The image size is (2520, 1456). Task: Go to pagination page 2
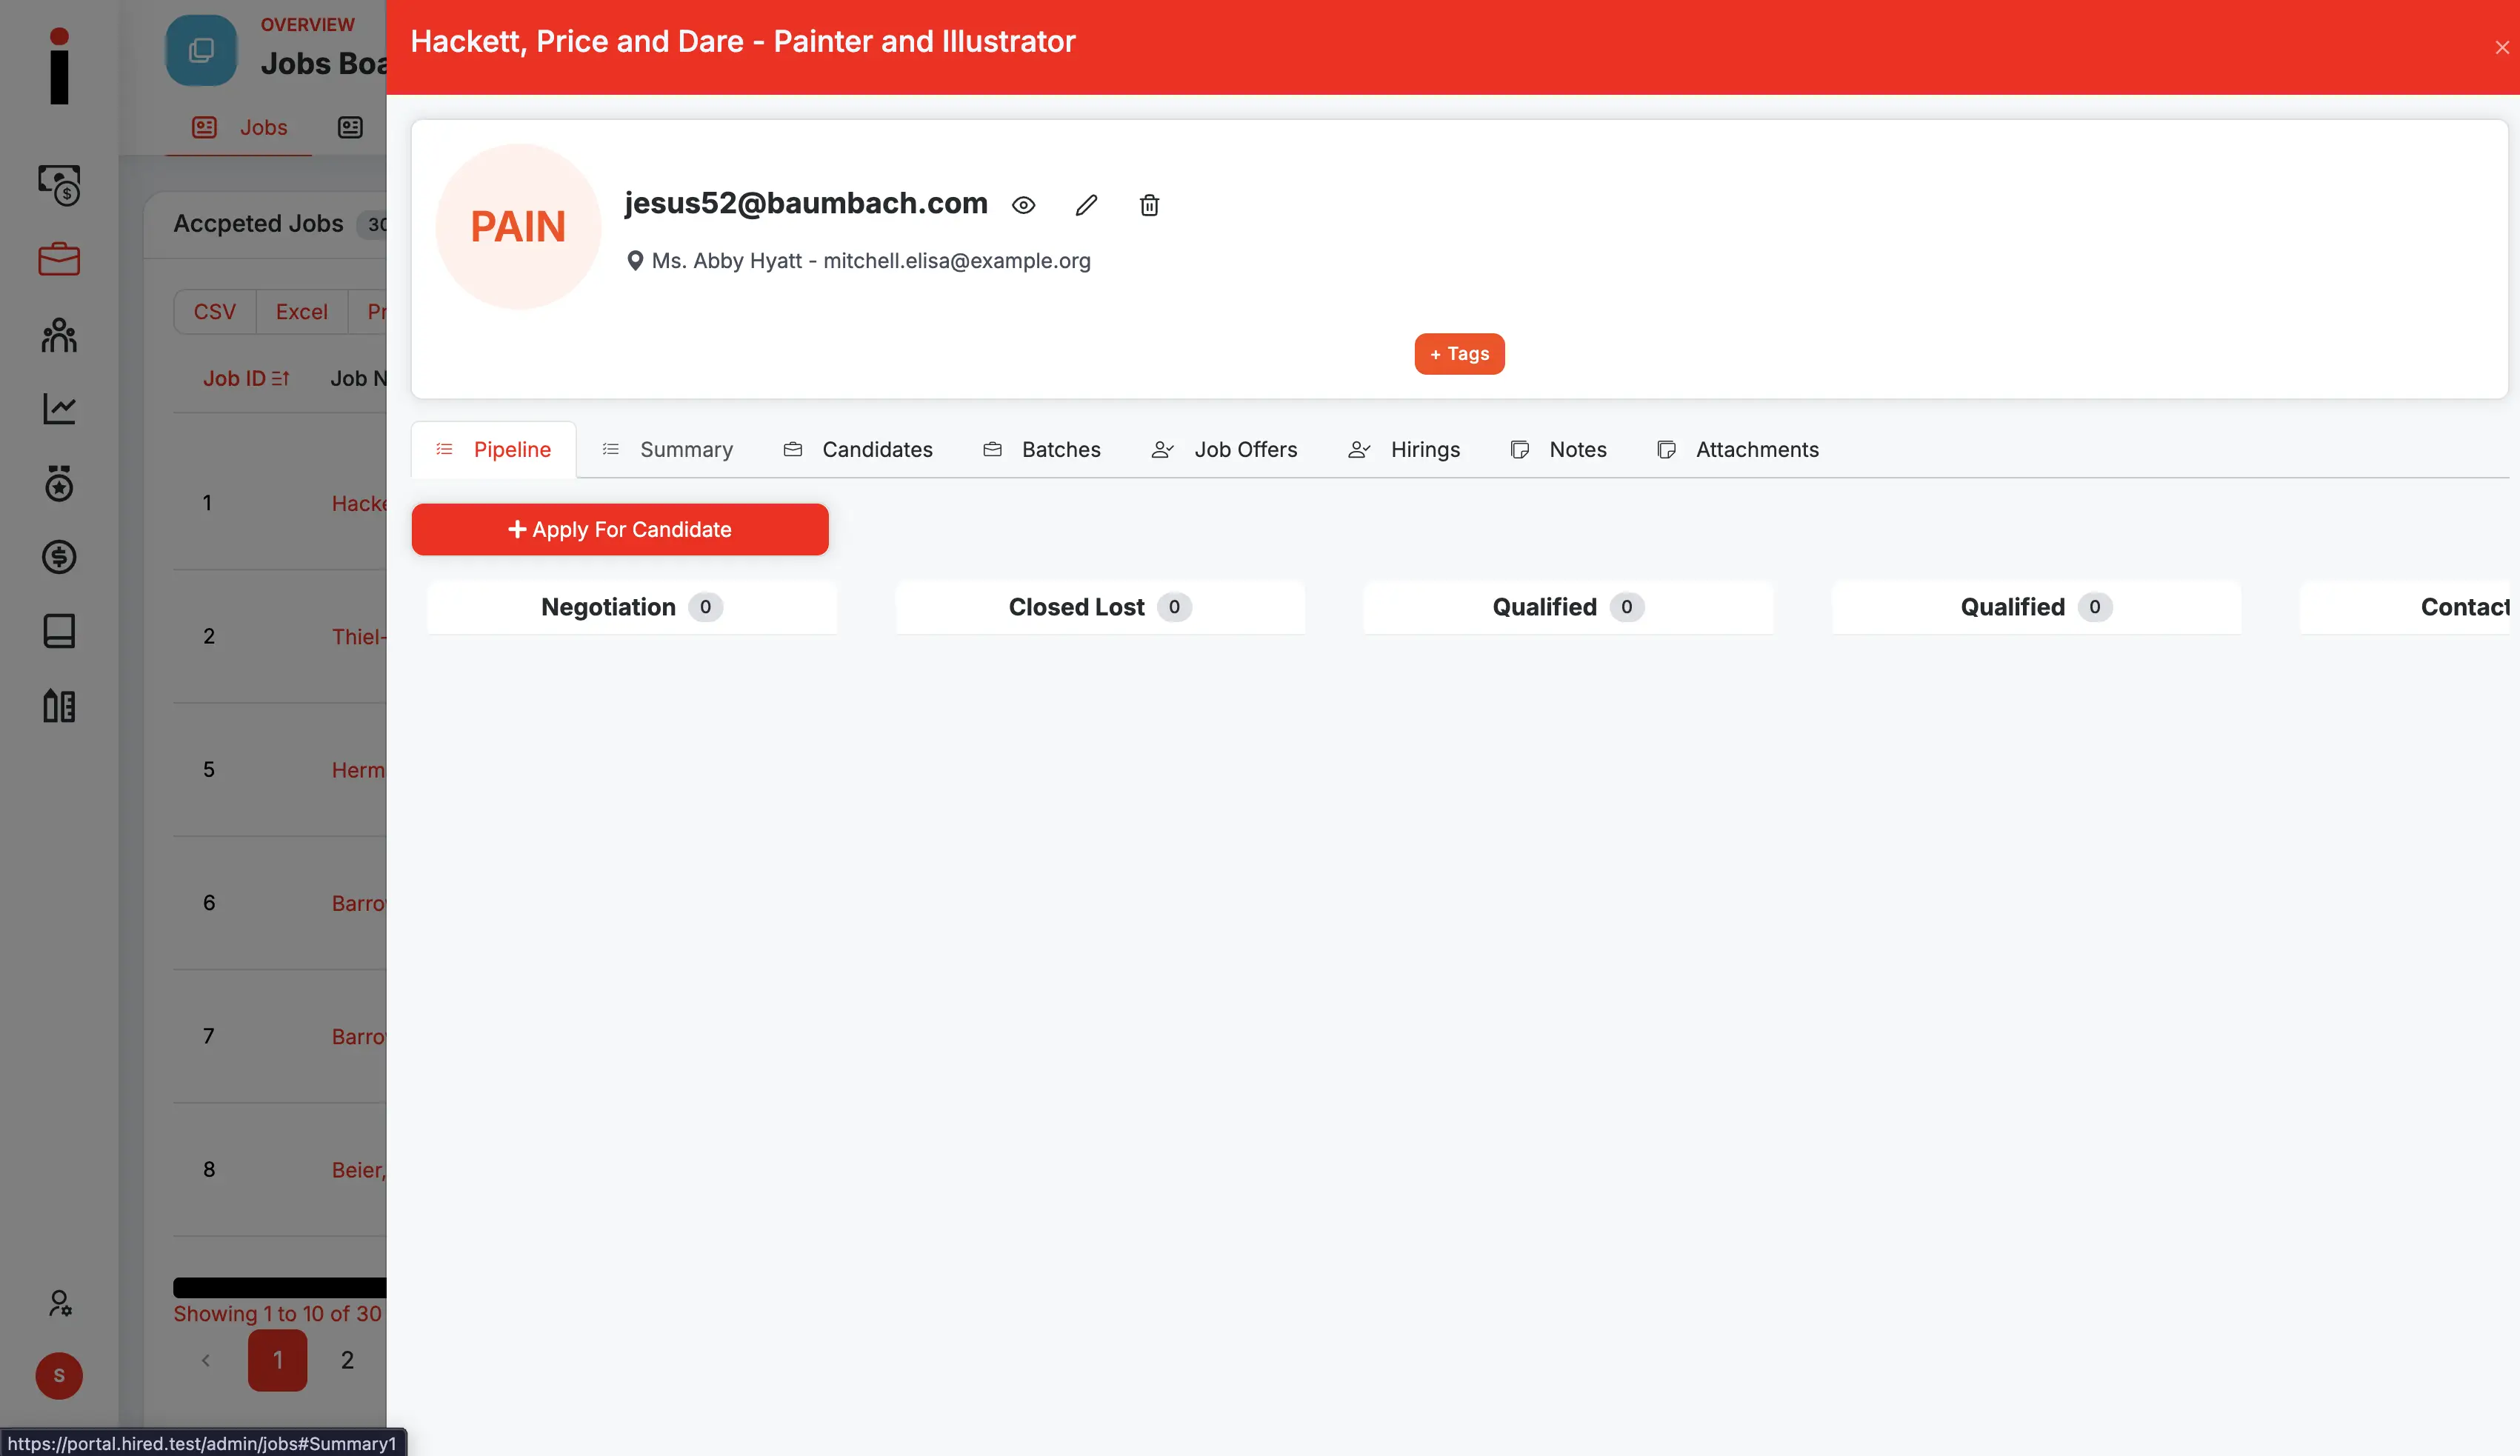tap(347, 1360)
